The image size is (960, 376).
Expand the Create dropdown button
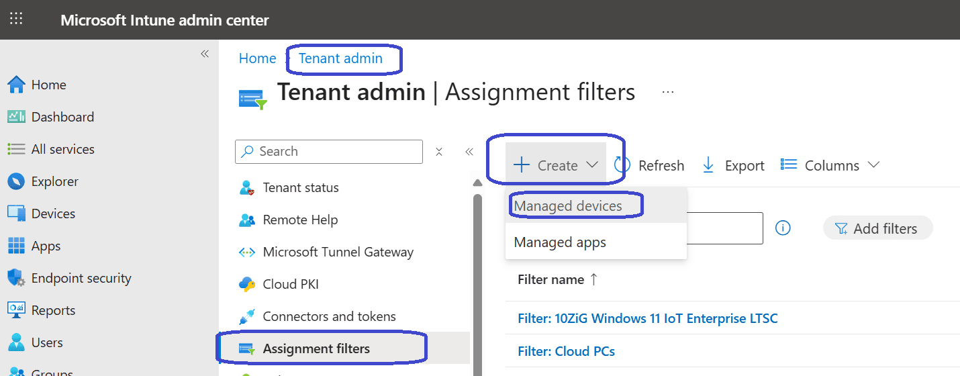(555, 165)
